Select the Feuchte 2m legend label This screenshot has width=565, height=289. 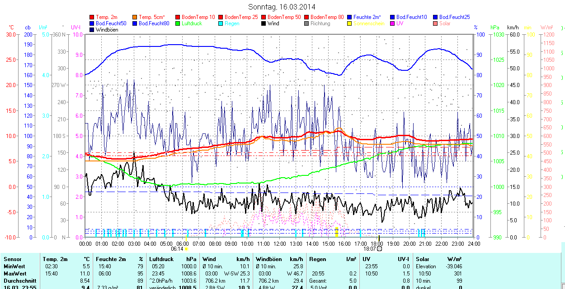(x=367, y=17)
